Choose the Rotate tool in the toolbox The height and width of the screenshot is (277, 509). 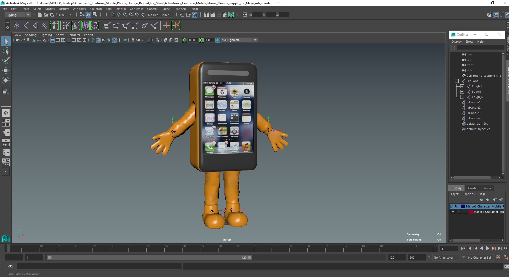6,80
